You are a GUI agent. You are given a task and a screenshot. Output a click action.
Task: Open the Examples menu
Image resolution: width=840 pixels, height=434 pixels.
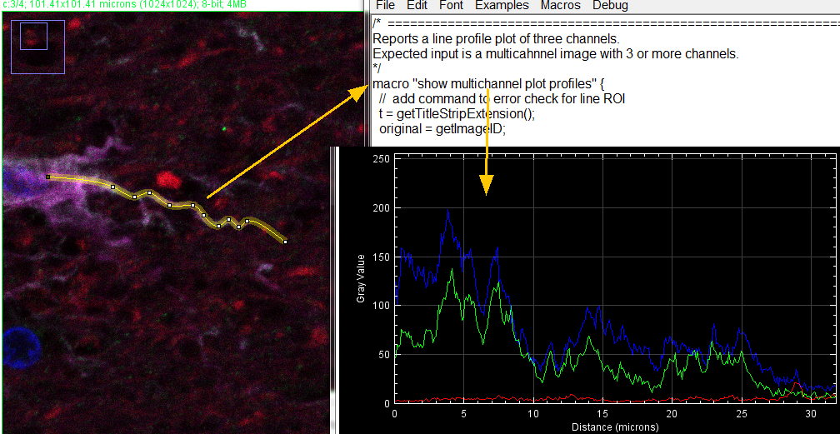[502, 6]
